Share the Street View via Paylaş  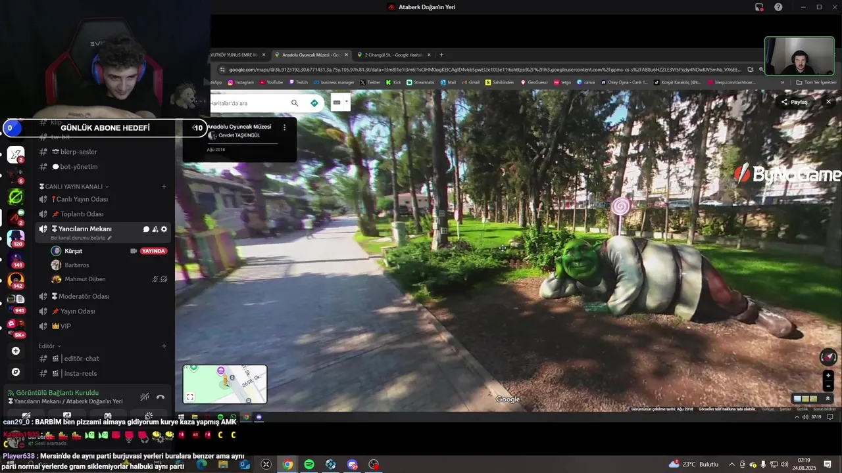point(794,102)
